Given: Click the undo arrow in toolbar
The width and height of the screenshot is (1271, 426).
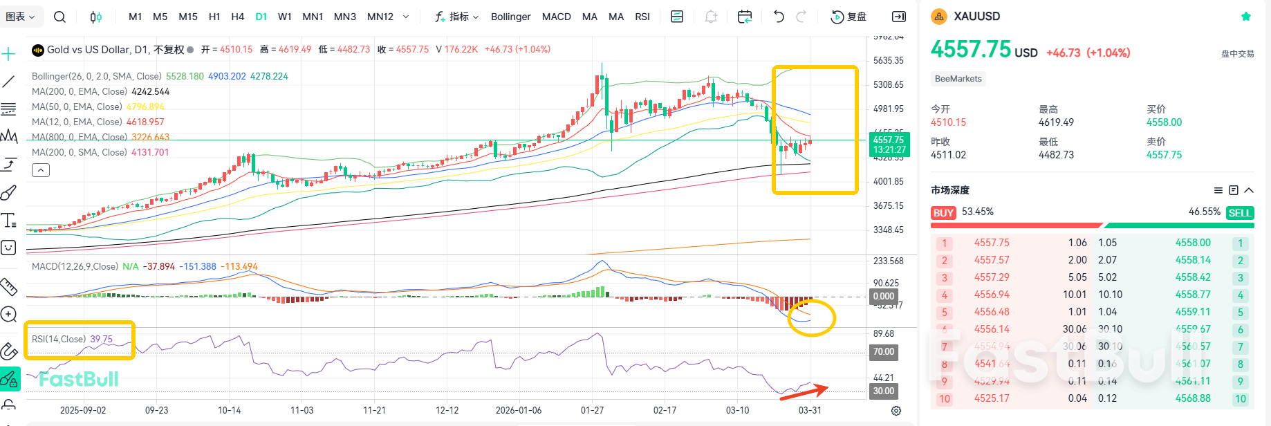Looking at the screenshot, I should (x=779, y=17).
